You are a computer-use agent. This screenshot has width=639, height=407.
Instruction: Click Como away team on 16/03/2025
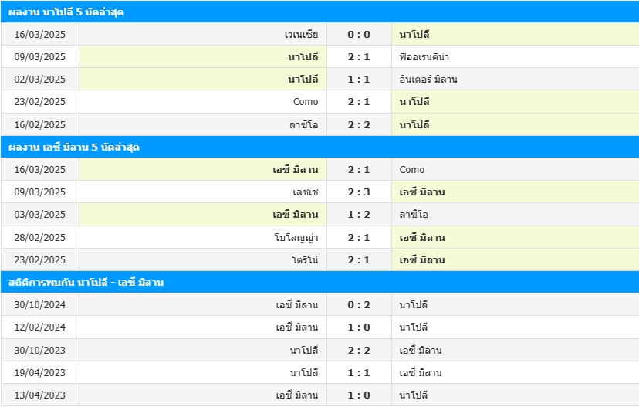coord(411,170)
